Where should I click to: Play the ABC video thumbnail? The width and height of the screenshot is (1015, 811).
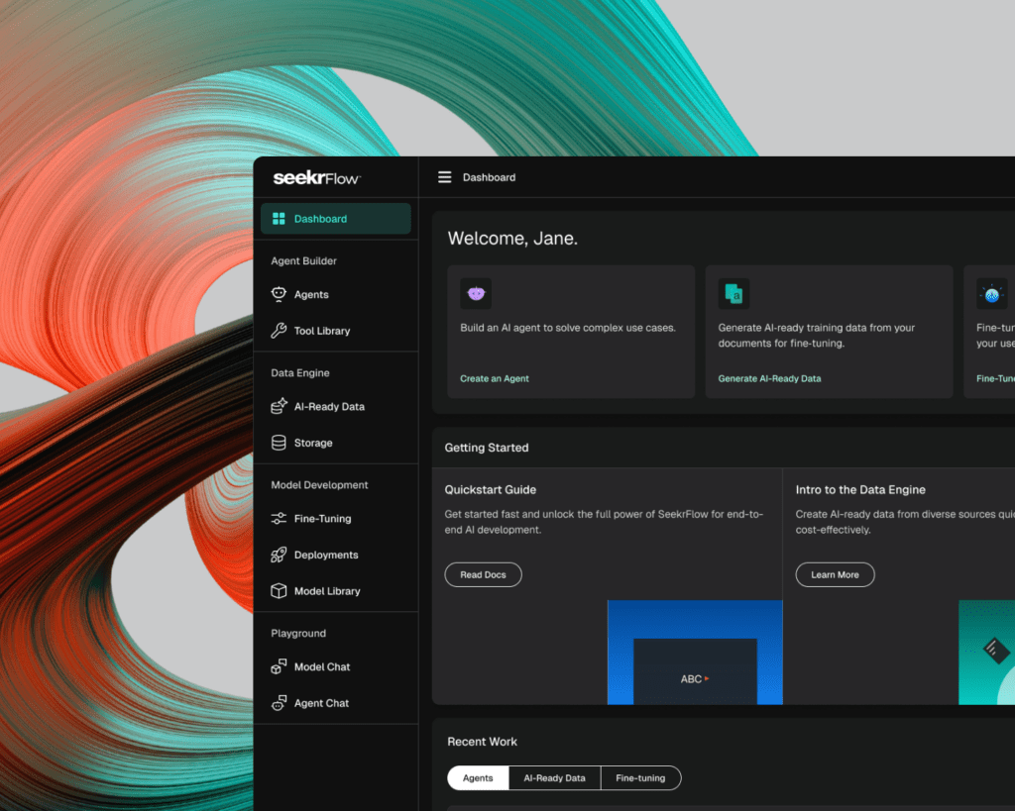694,679
